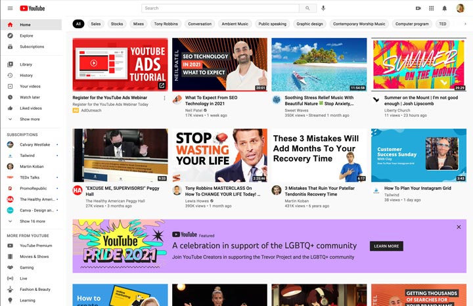This screenshot has width=473, height=306.
Task: Open Learning in the sidebar
Action: pyautogui.click(x=32, y=300)
